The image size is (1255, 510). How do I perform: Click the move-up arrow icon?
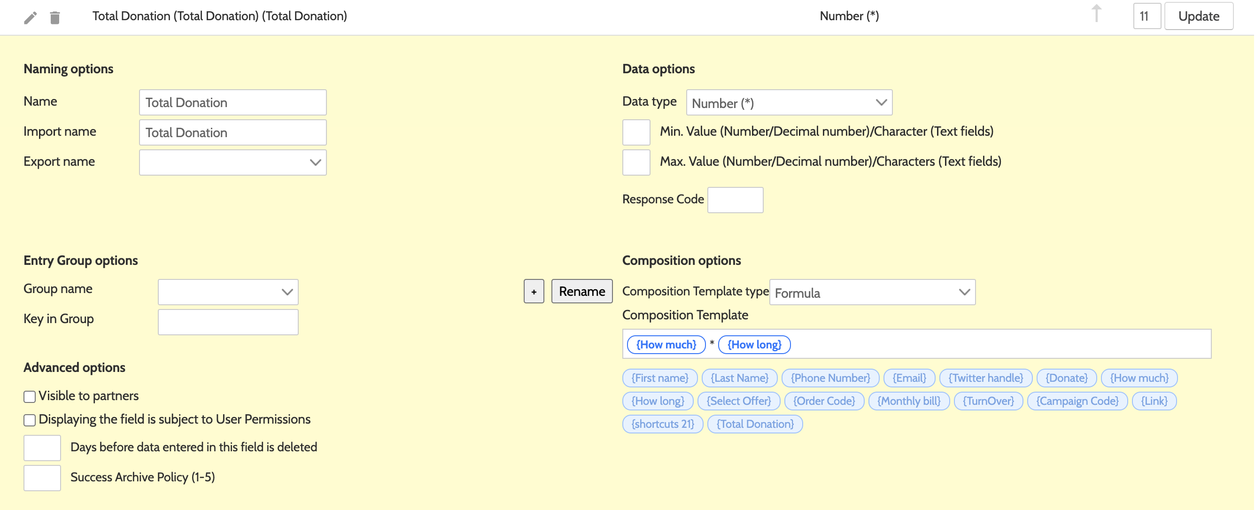1096,14
